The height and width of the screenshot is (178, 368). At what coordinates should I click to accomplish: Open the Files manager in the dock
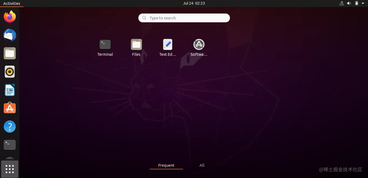click(10, 53)
